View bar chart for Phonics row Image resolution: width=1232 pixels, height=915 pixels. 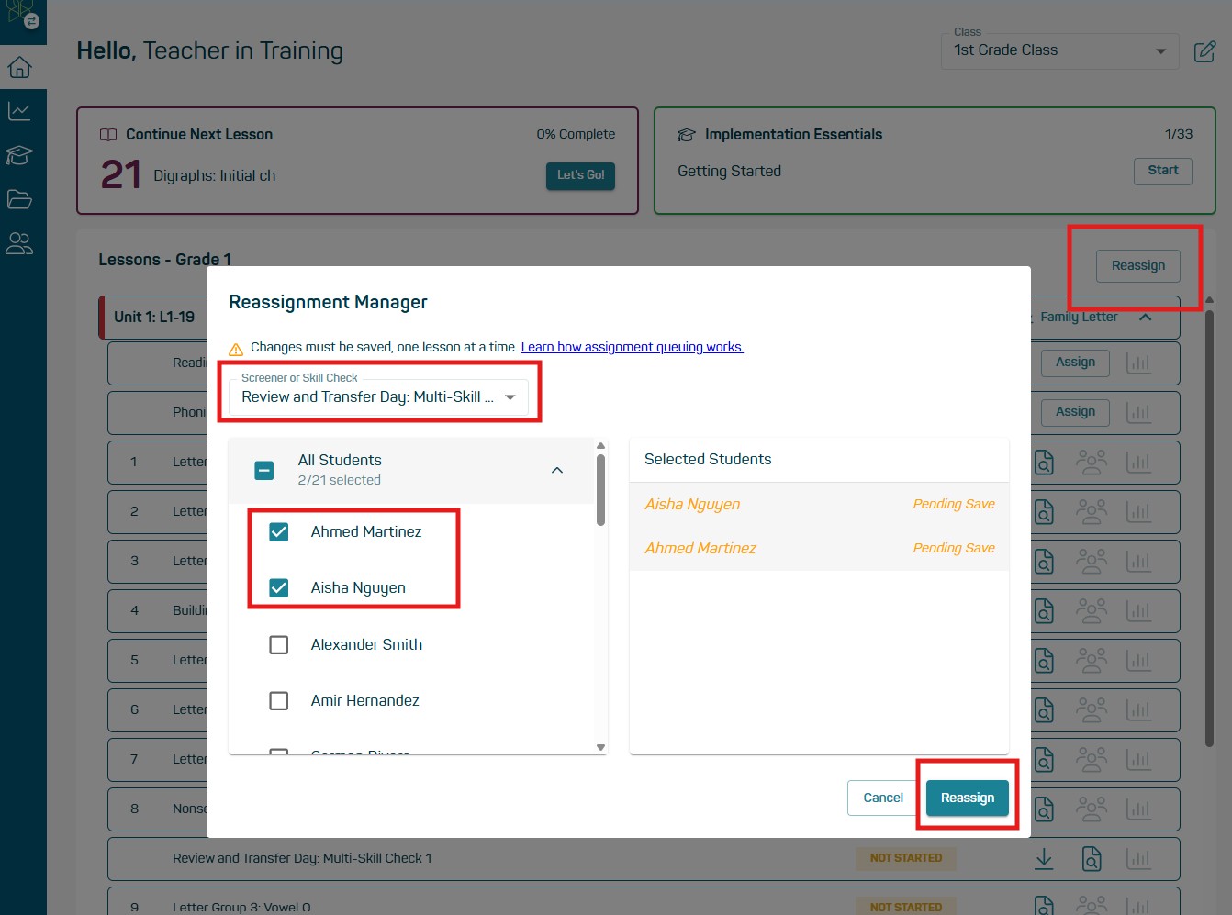coord(1138,412)
